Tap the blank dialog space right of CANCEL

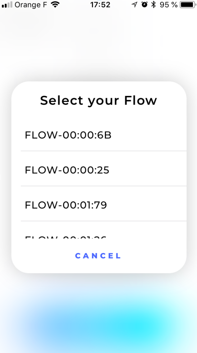pyautogui.click(x=153, y=256)
